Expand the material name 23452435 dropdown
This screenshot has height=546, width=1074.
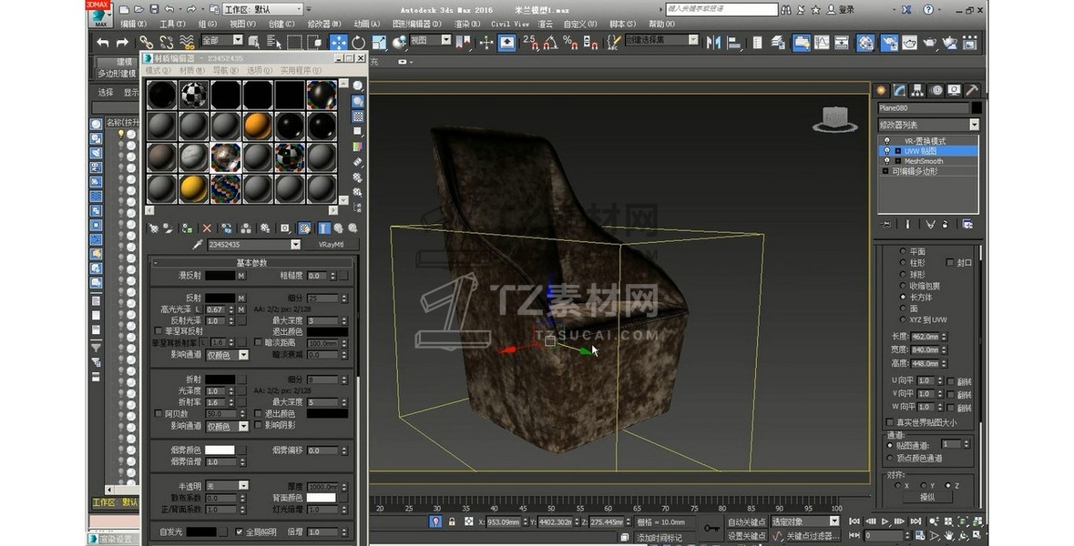pyautogui.click(x=295, y=245)
